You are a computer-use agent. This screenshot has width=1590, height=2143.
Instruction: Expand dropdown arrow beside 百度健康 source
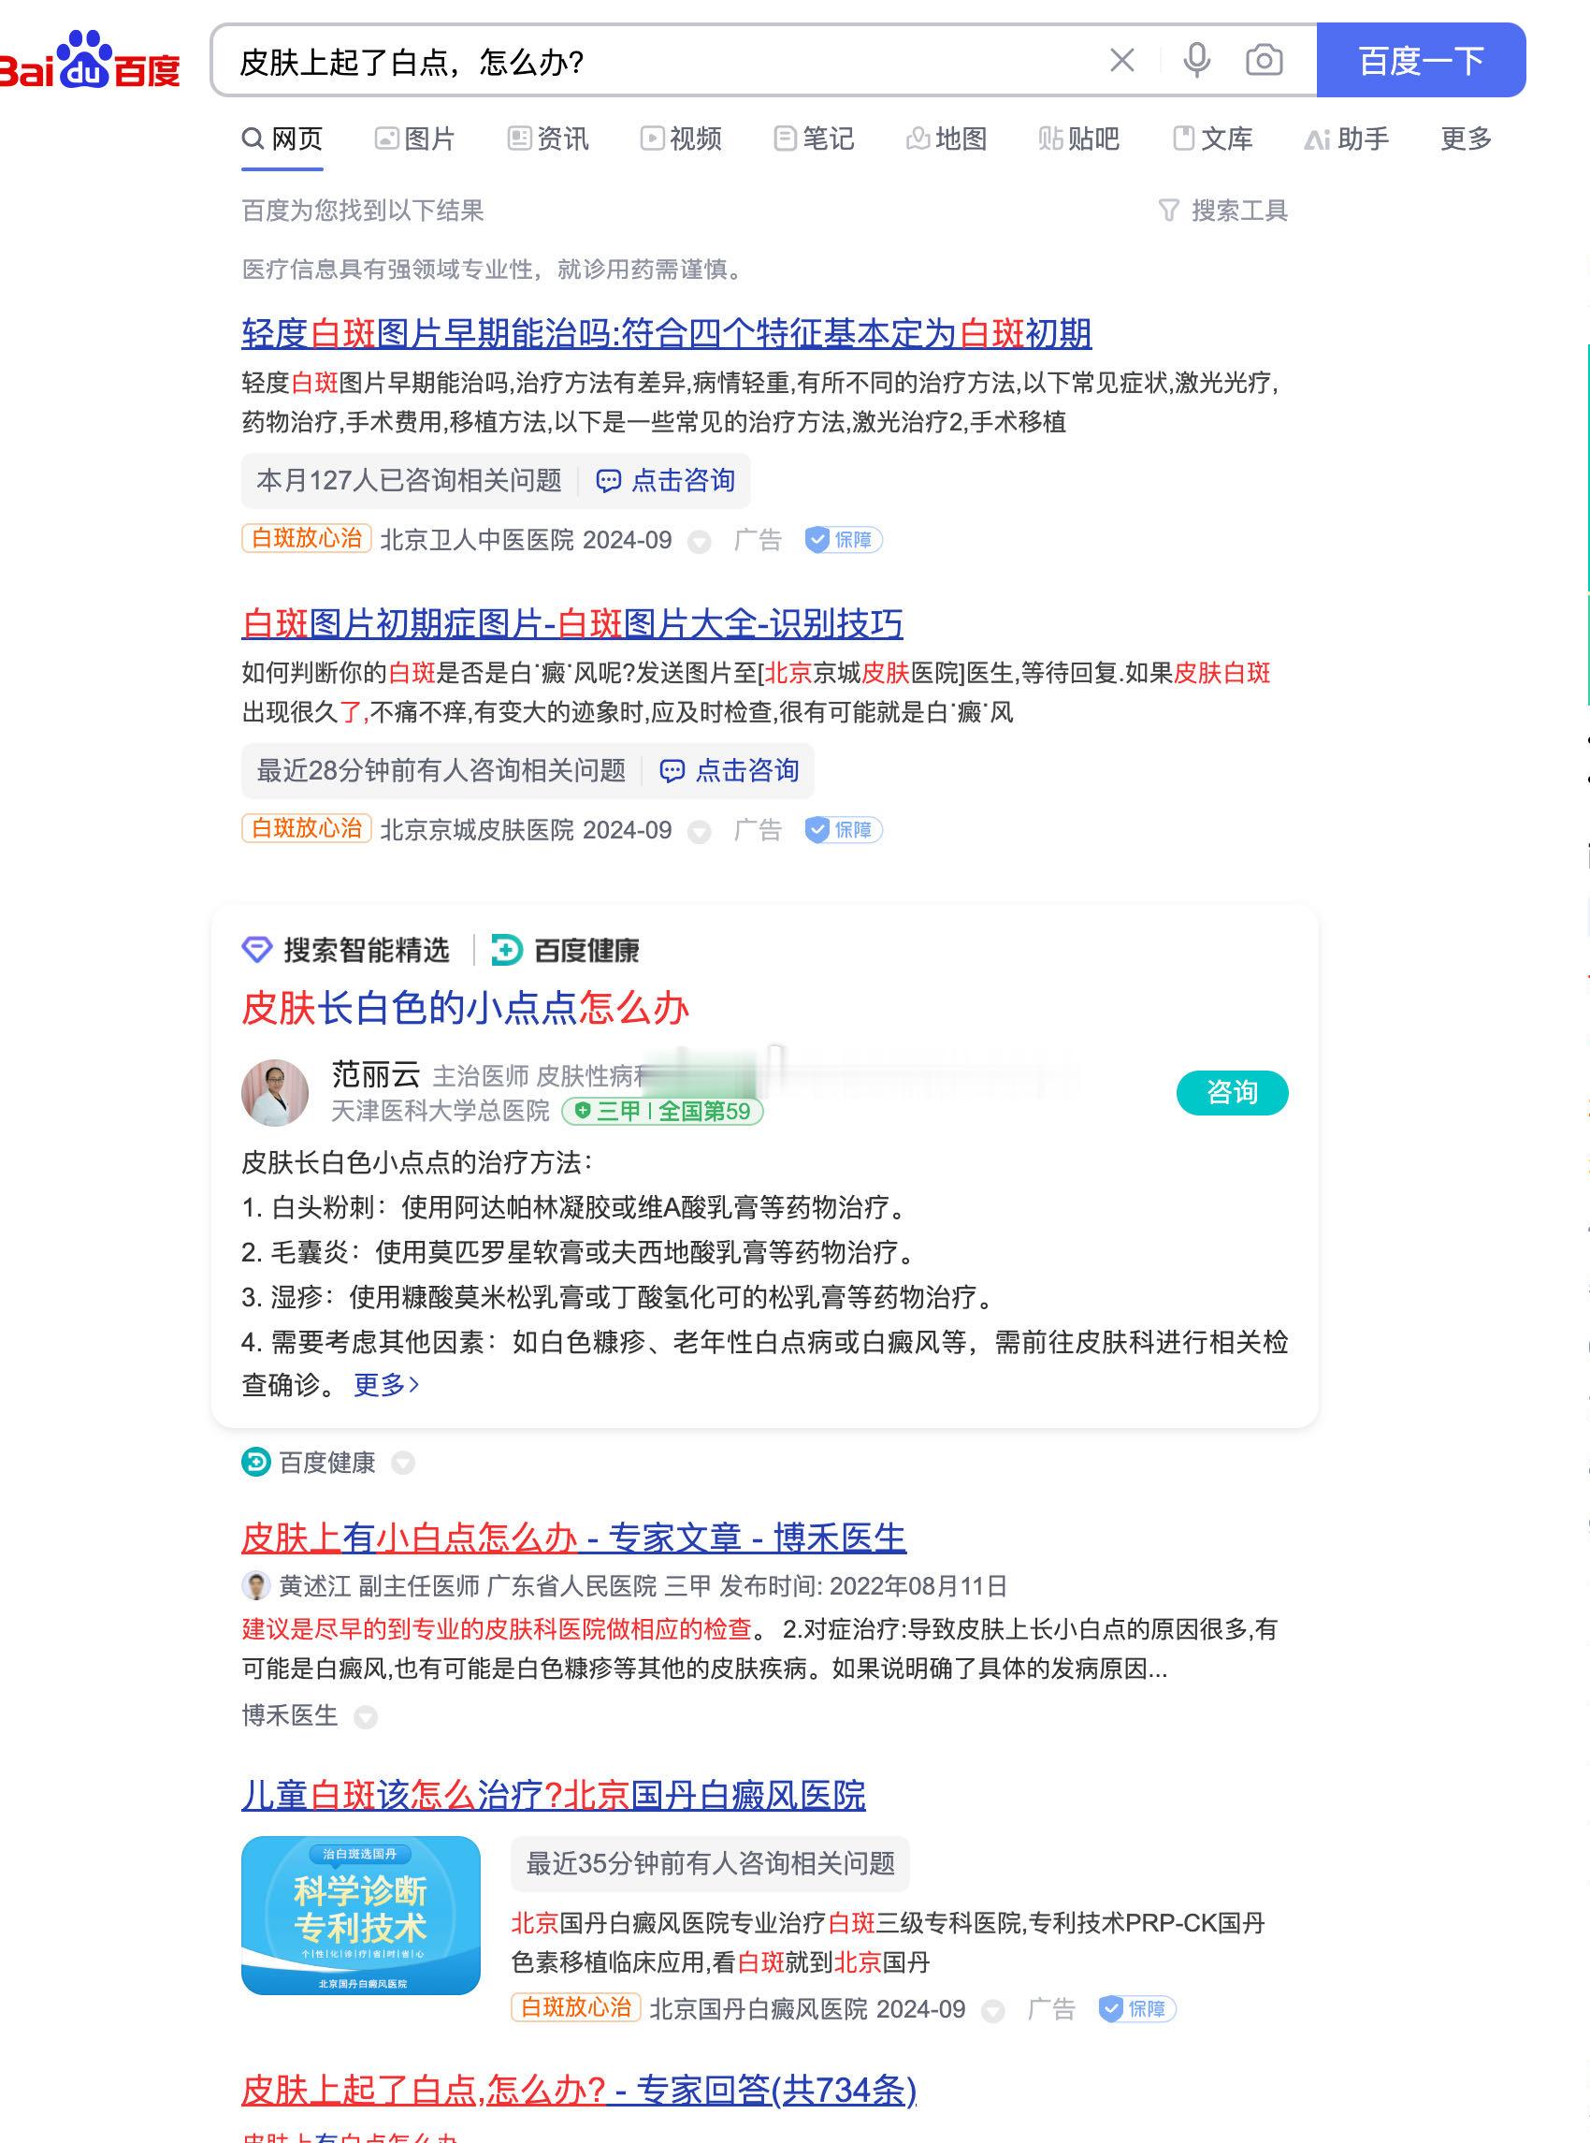(403, 1464)
